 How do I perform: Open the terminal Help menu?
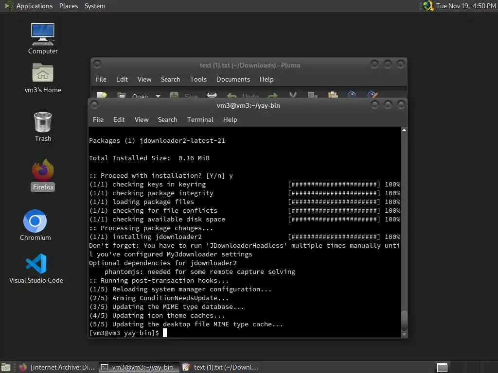pyautogui.click(x=230, y=119)
